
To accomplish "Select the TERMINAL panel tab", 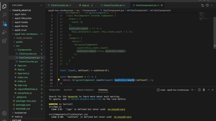I will [x=103, y=90].
